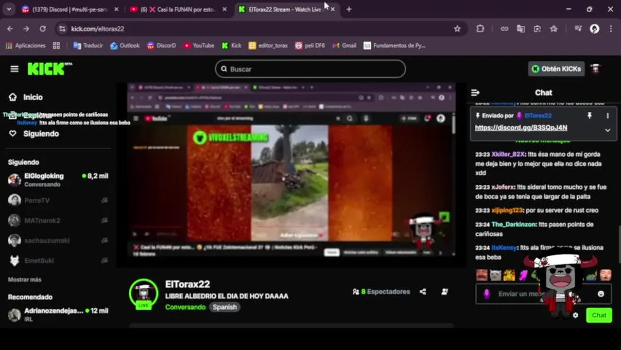The width and height of the screenshot is (621, 350).
Task: Open Traducir bookmark
Action: (x=88, y=45)
